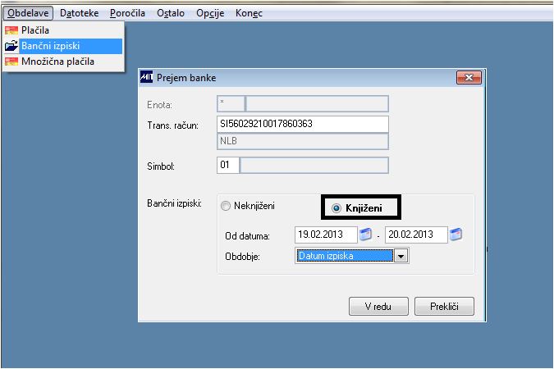Close the Prejem banke dialog

469,78
